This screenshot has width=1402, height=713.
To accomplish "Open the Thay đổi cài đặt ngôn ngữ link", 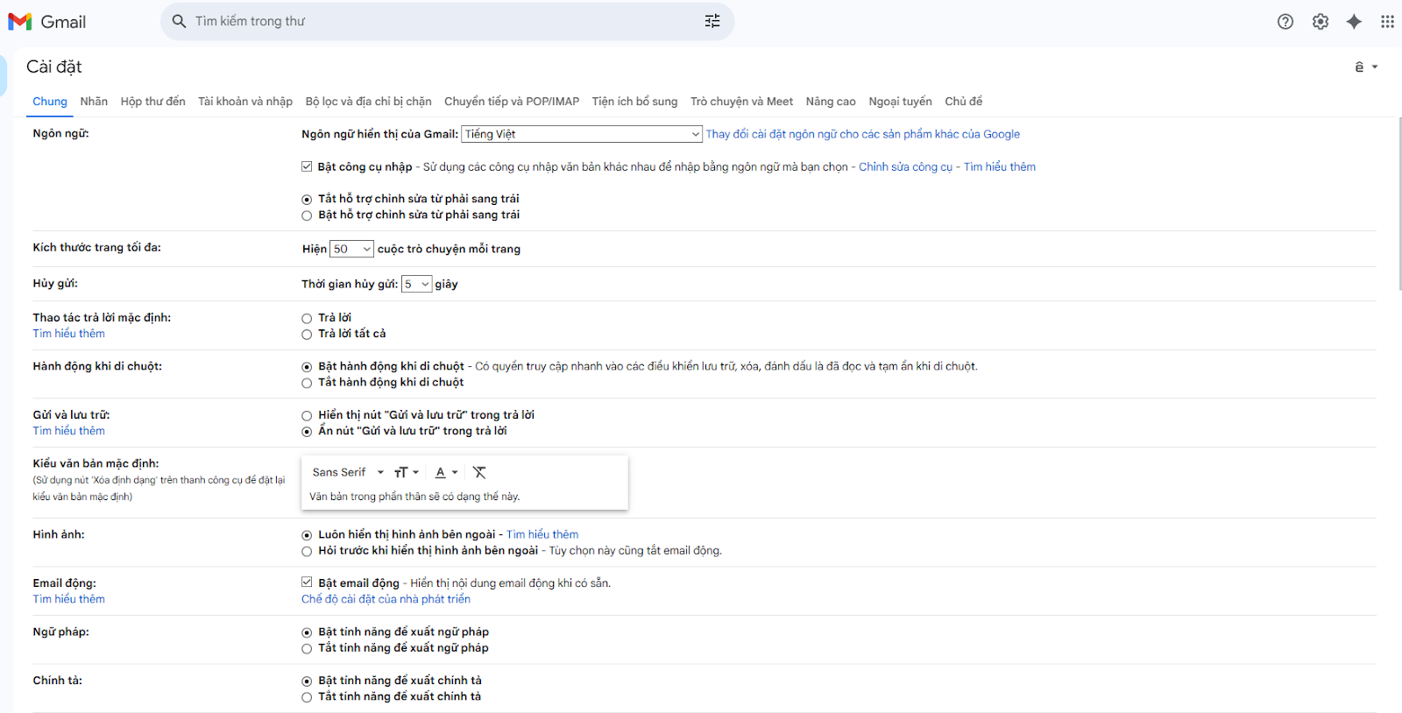I will (863, 134).
